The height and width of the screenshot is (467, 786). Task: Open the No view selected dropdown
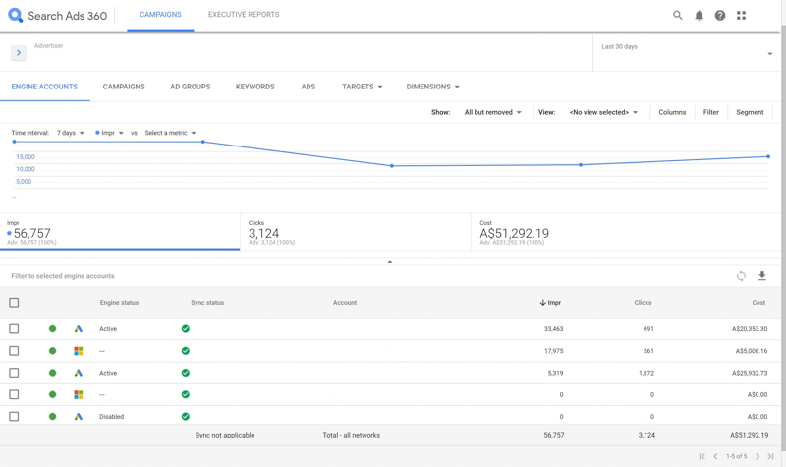click(603, 112)
